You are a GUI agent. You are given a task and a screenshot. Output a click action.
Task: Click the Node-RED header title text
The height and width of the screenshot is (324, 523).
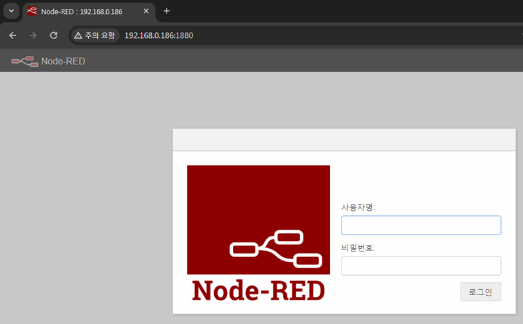pyautogui.click(x=63, y=61)
